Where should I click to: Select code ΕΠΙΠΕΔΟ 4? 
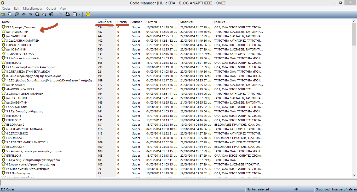click(14, 116)
